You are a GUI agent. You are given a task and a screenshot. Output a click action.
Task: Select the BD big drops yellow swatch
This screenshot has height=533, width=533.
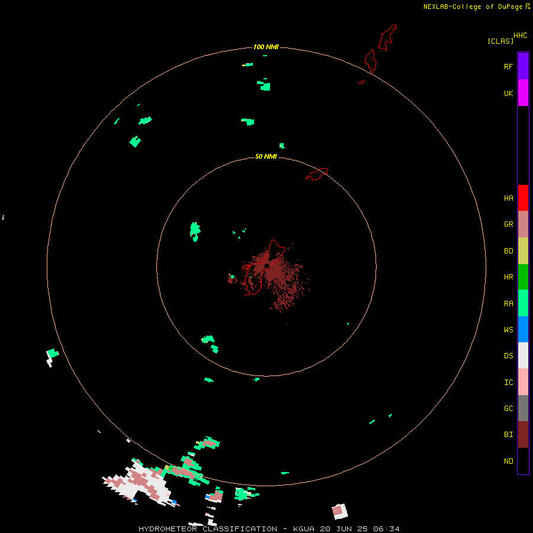click(523, 251)
